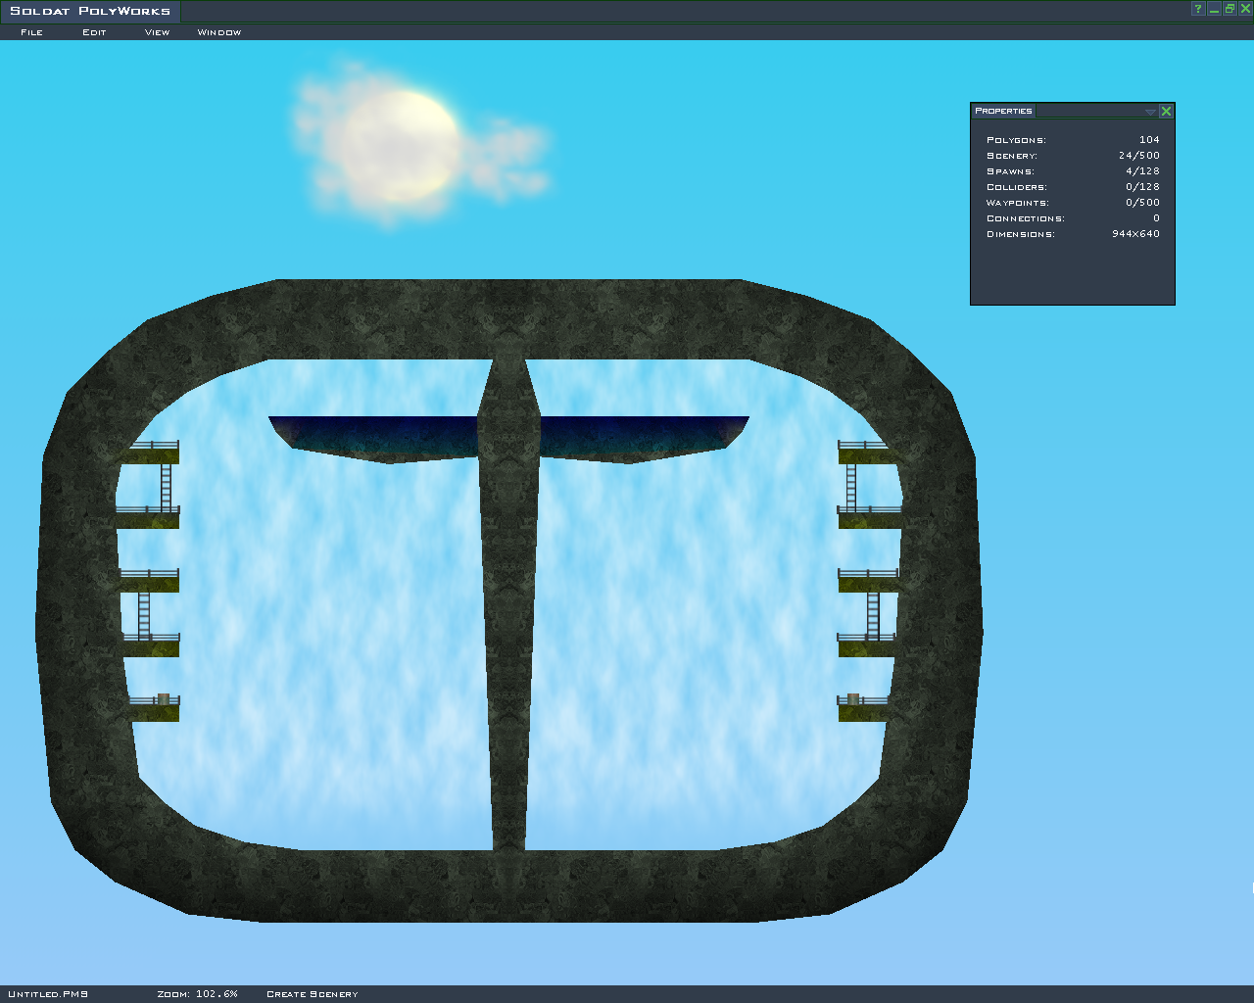Click the Zoom 102.6% status indicator
Image resolution: width=1254 pixels, height=1003 pixels.
[197, 994]
